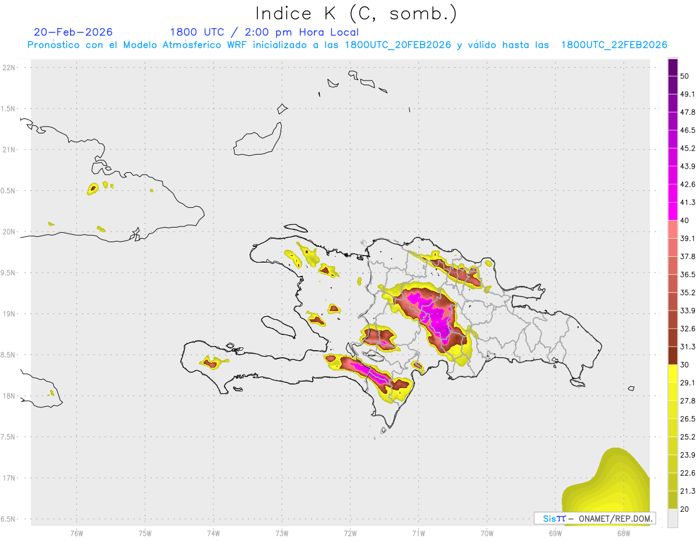The image size is (700, 541).
Task: Click the colorbar value "29.1"
Action: 688,383
